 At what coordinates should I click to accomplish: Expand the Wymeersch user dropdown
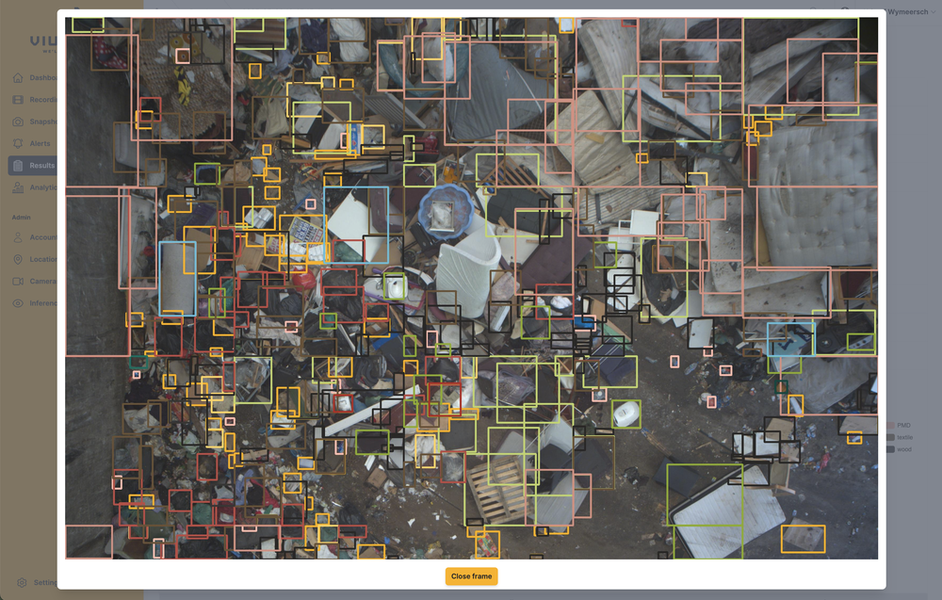[912, 11]
